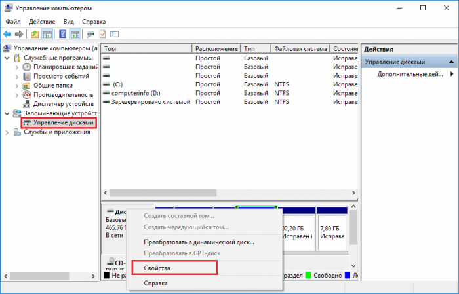Image resolution: width=459 pixels, height=294 pixels.
Task: Click the green Свободно legend swatch
Action: [308, 275]
